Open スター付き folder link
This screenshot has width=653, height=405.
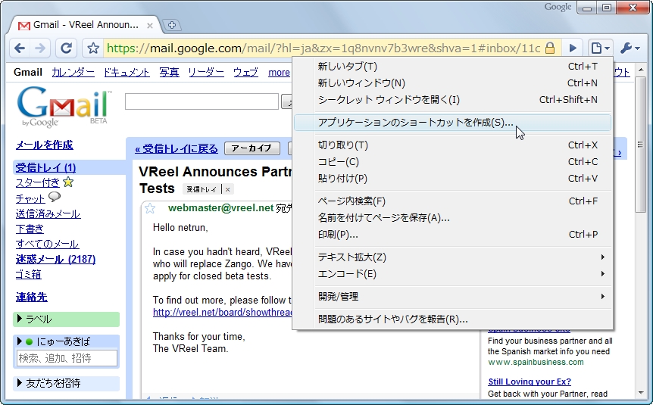37,182
